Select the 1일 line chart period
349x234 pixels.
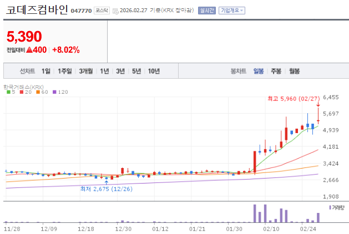pyautogui.click(x=46, y=71)
